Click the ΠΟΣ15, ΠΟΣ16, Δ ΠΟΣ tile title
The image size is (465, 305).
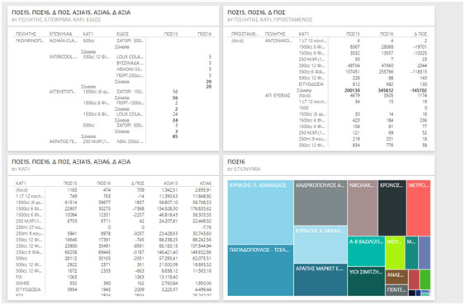pyautogui.click(x=256, y=12)
